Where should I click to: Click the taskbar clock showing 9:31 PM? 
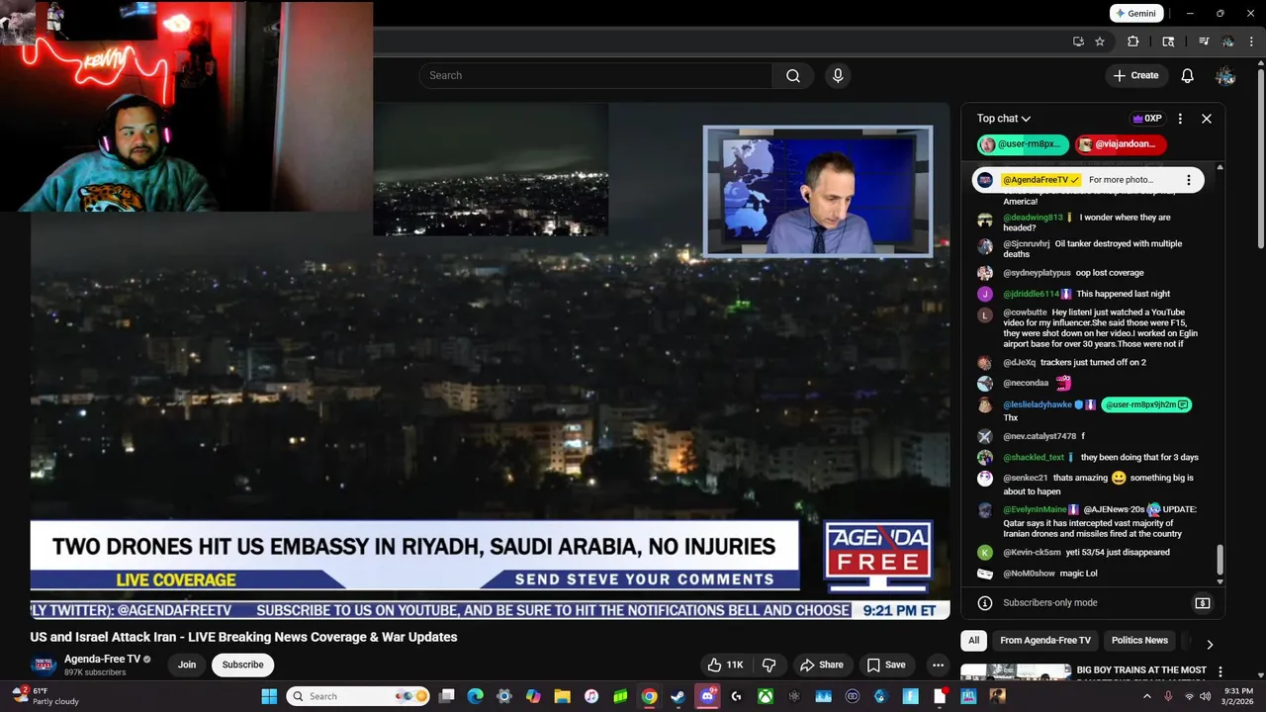[x=1239, y=696]
